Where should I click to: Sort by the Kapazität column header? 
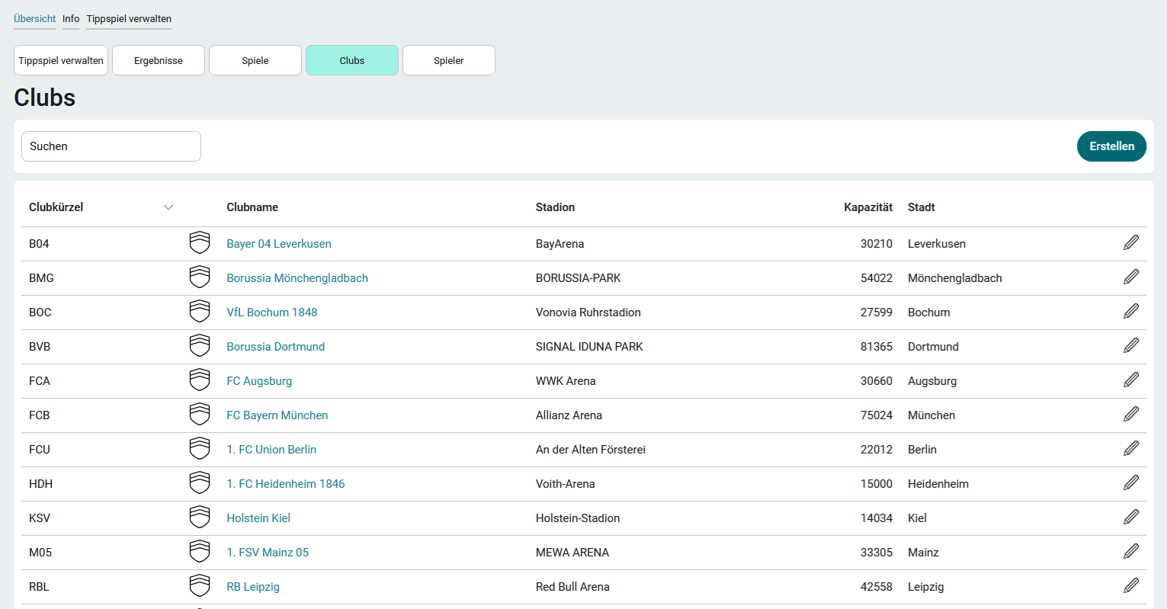click(x=868, y=207)
